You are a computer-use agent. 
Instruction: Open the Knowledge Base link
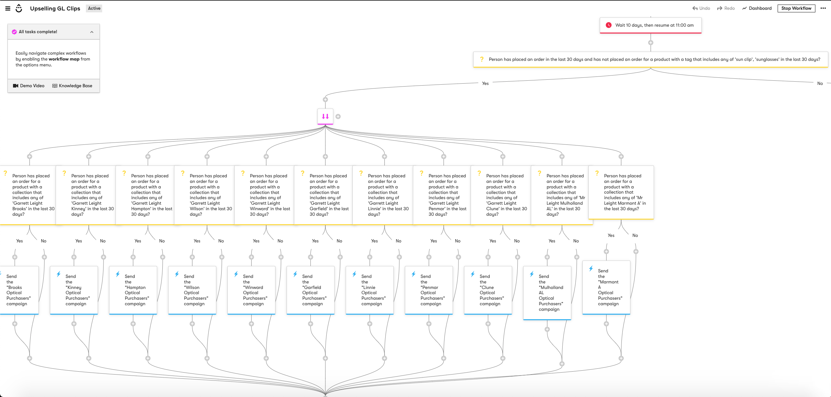(x=72, y=86)
